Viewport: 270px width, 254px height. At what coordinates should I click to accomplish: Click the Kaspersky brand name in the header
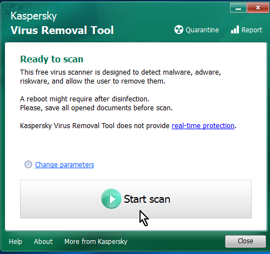(33, 16)
